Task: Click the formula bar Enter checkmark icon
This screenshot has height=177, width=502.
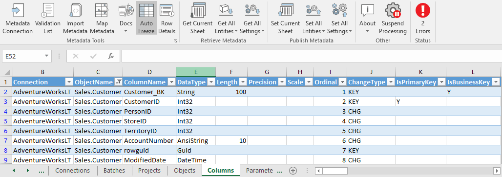Action: 93,56
